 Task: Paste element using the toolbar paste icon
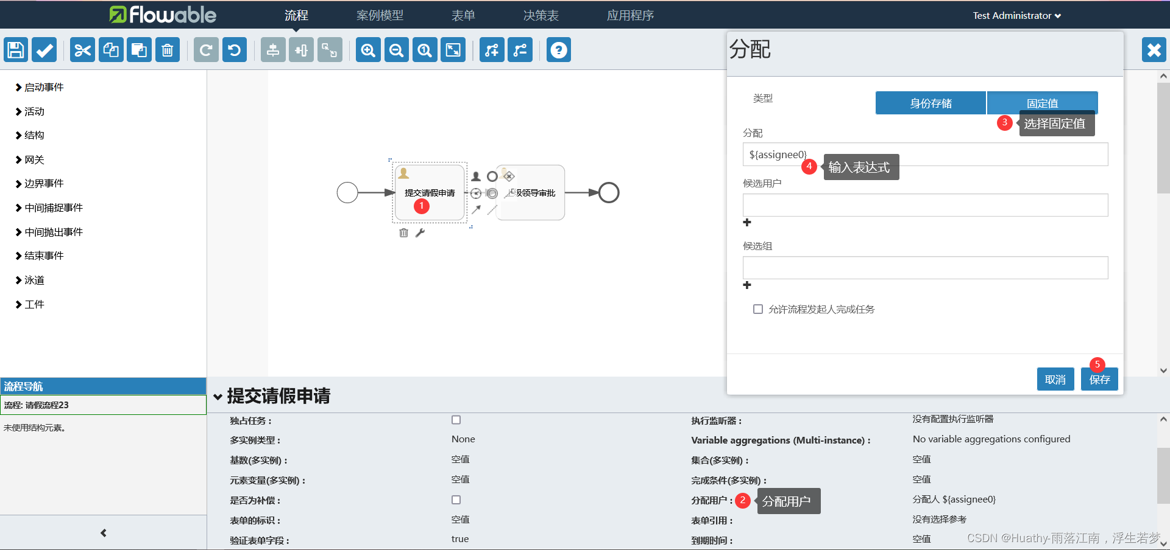(139, 50)
